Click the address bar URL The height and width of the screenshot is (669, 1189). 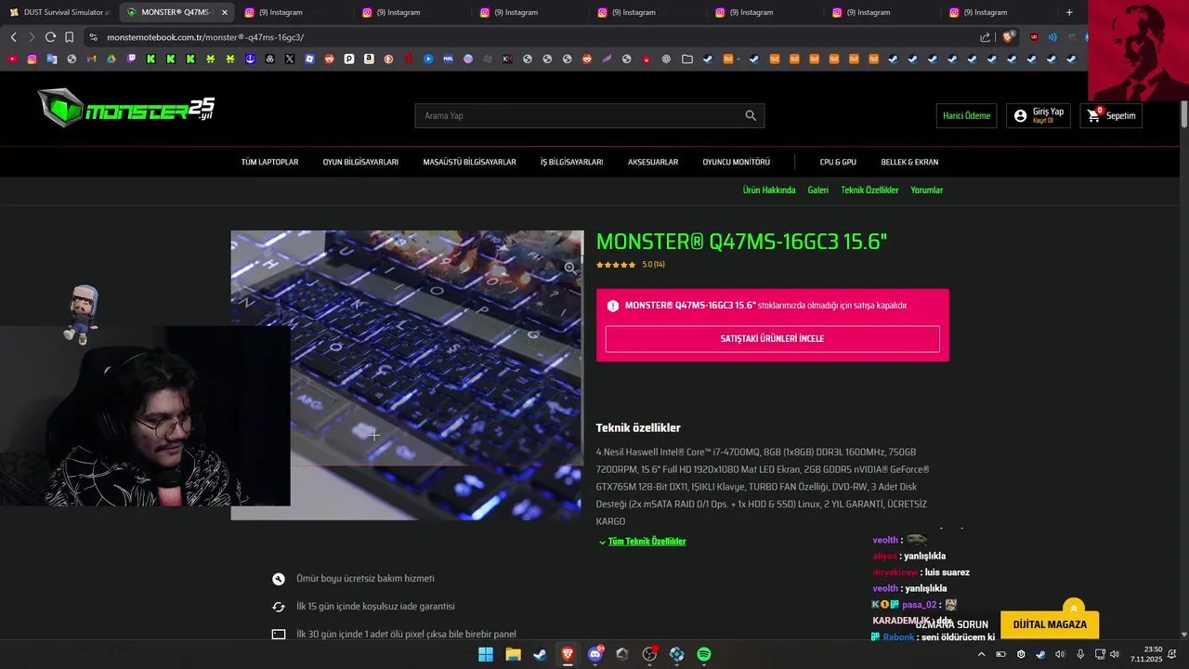(x=205, y=37)
